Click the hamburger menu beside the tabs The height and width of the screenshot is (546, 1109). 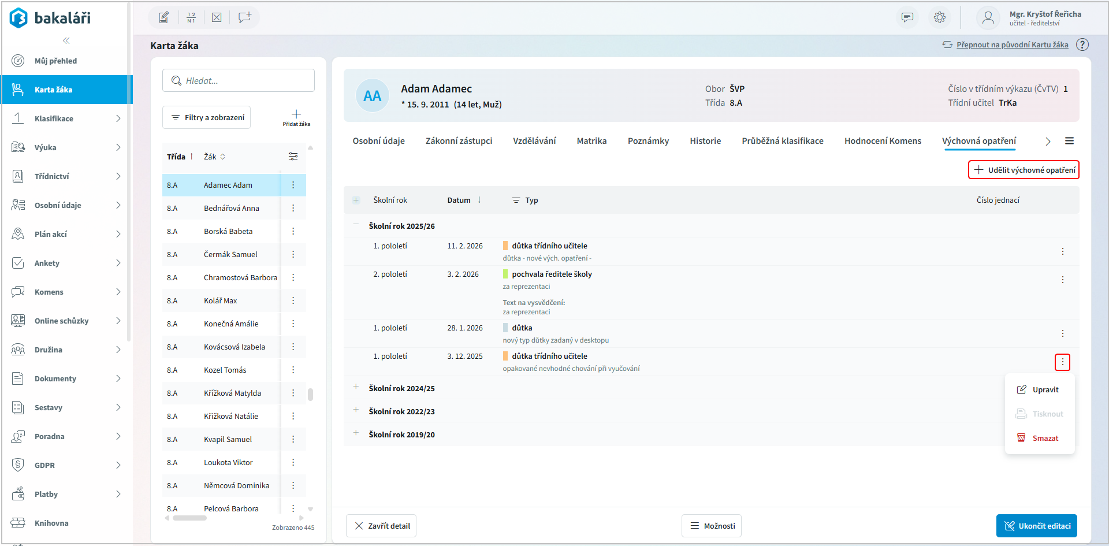1070,141
